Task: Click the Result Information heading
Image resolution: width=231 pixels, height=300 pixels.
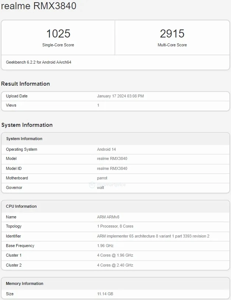Action: tap(25, 84)
